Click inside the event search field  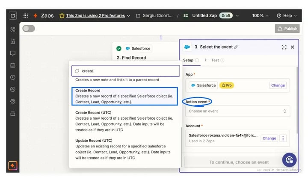pos(126,71)
